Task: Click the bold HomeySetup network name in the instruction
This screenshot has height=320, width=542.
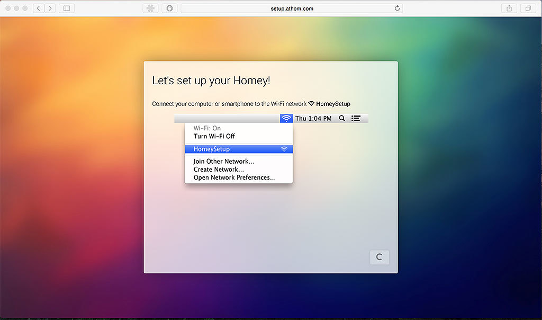Action: (x=333, y=104)
